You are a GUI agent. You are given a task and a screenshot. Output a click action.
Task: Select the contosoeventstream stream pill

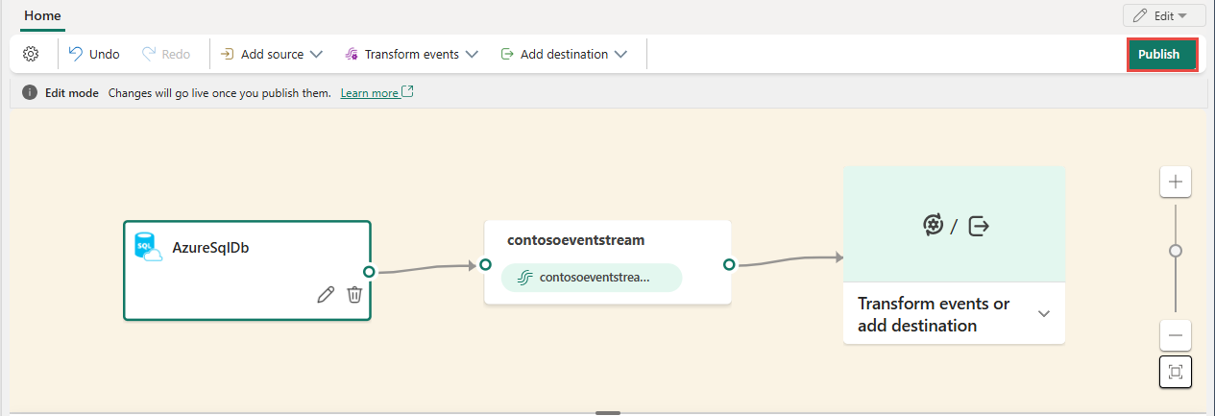tap(592, 278)
